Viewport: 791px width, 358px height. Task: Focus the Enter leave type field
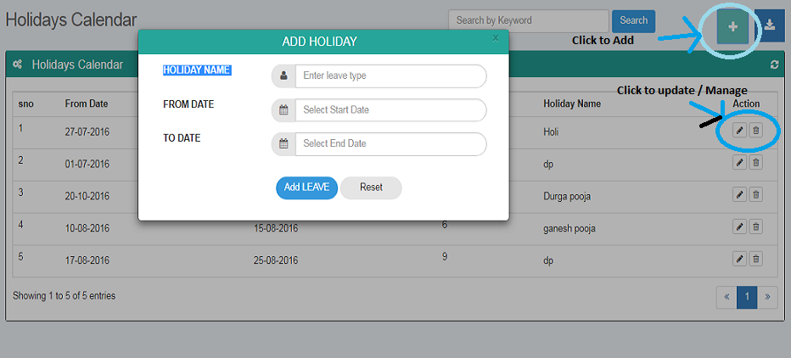[391, 76]
